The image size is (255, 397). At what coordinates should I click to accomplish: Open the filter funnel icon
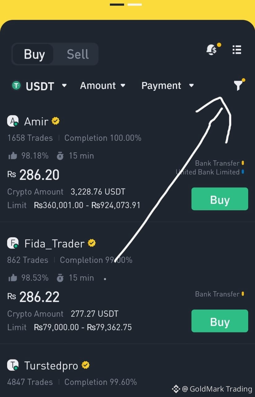[x=238, y=85]
